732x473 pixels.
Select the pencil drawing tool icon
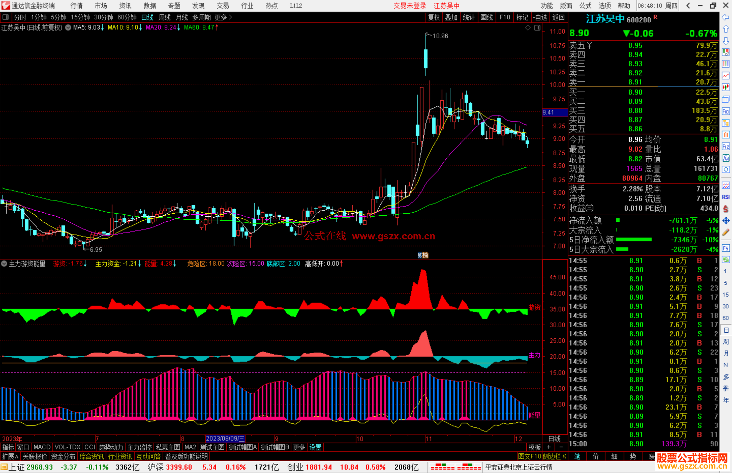tap(726, 233)
